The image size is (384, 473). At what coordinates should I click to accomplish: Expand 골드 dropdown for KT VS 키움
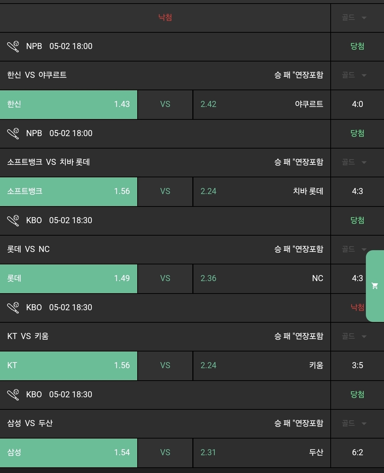(354, 336)
